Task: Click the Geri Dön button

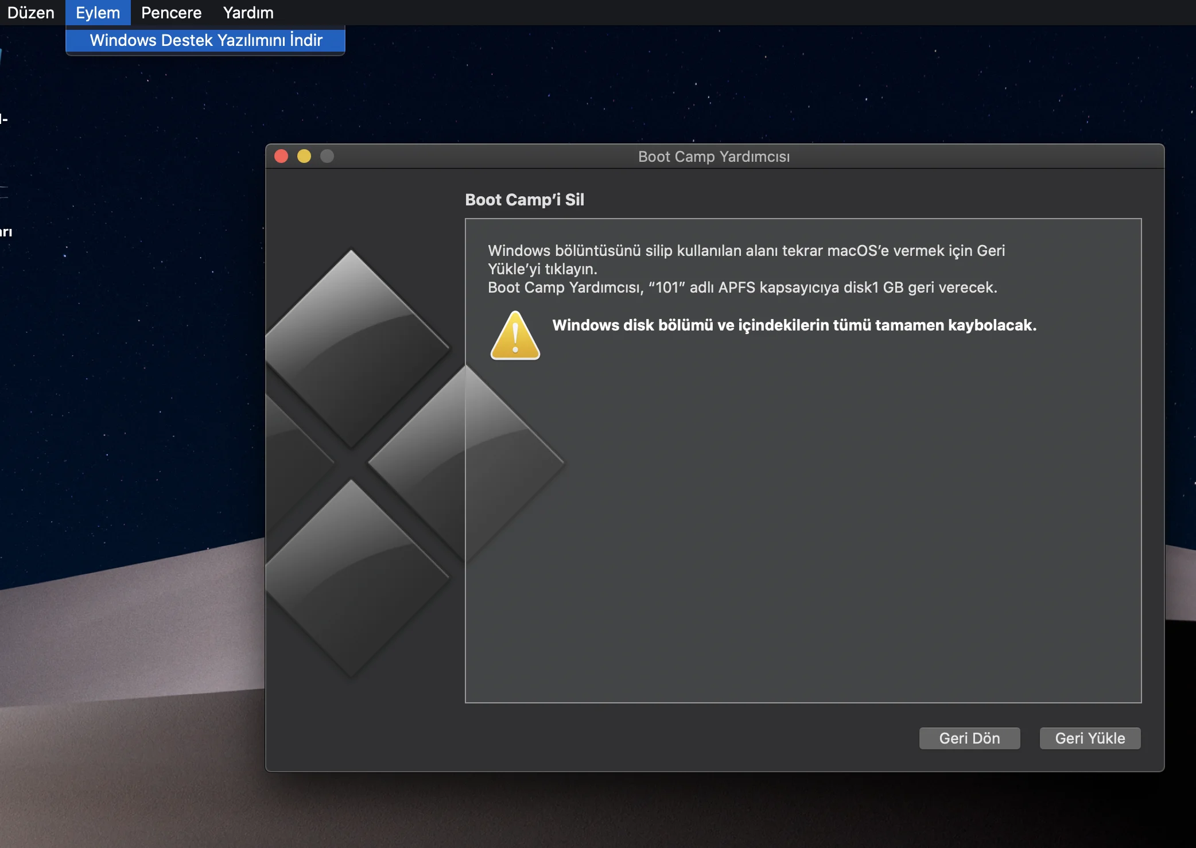Action: (x=969, y=738)
